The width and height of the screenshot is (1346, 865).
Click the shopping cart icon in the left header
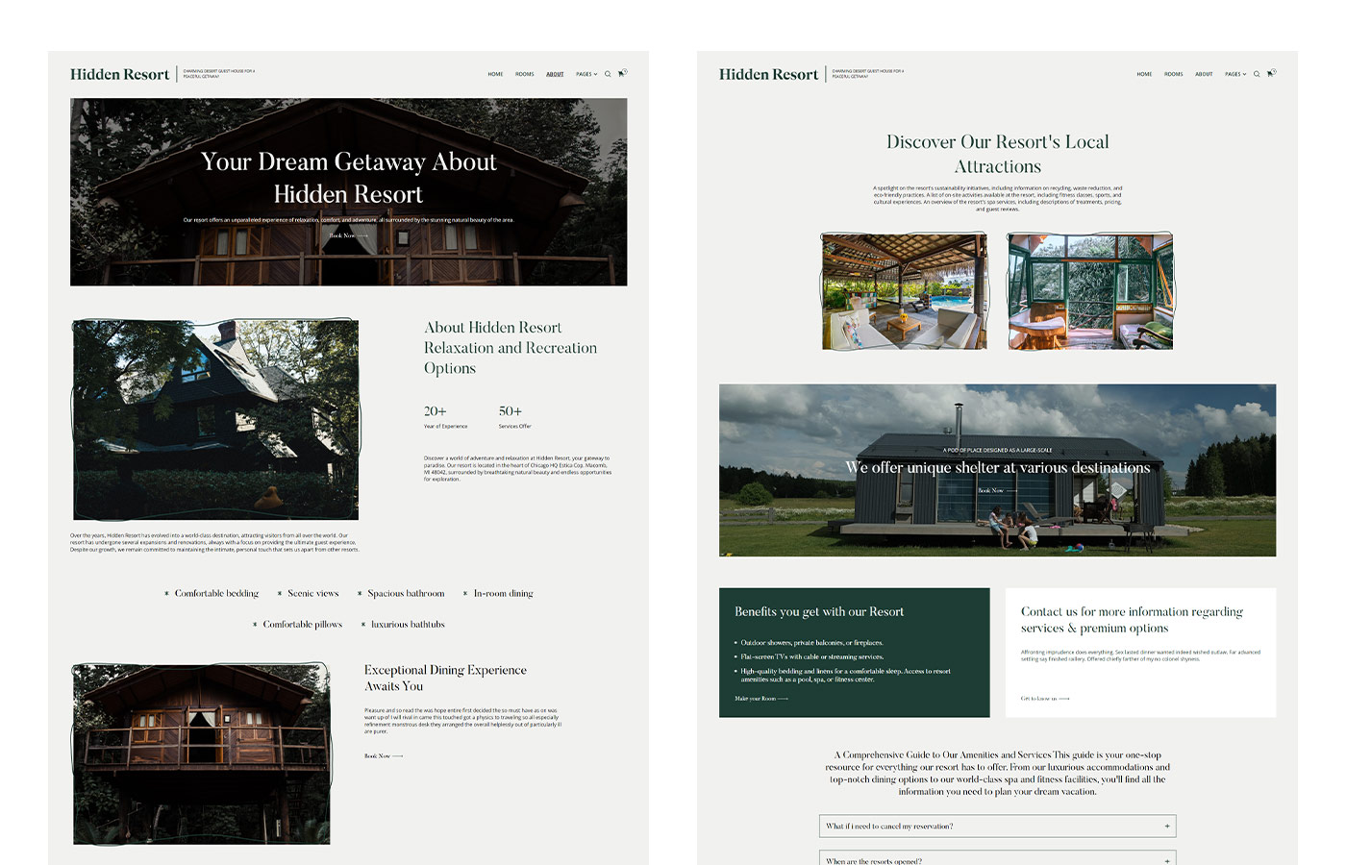click(x=623, y=73)
